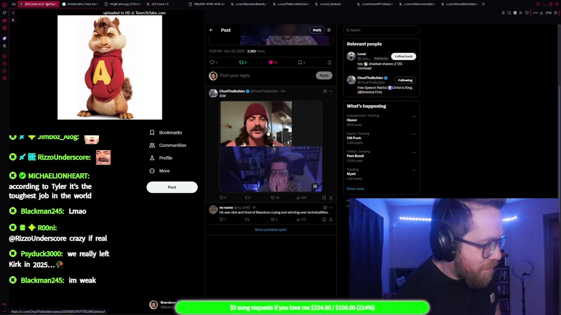Switch to the x.com/BeardsonBeardly tab

pyautogui.click(x=250, y=4)
